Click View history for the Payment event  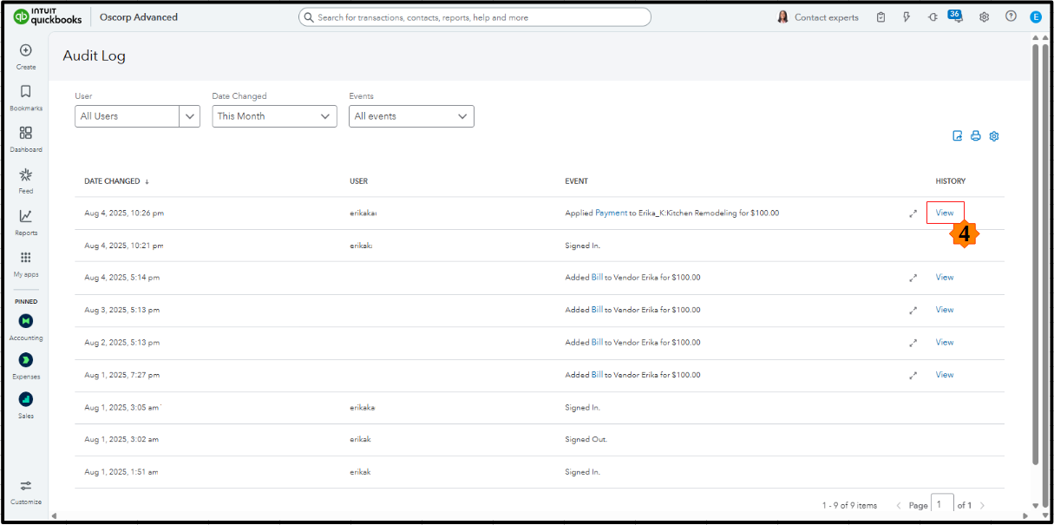click(945, 213)
